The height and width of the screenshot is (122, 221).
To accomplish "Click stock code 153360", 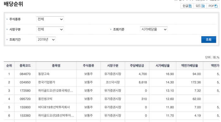I will click(x=25, y=115).
